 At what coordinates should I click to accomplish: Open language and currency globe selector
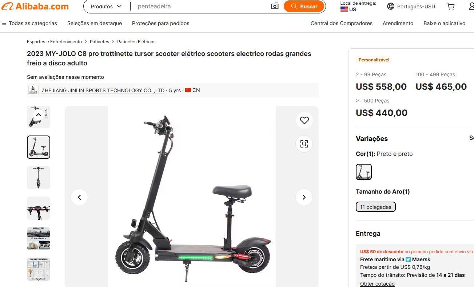click(411, 6)
